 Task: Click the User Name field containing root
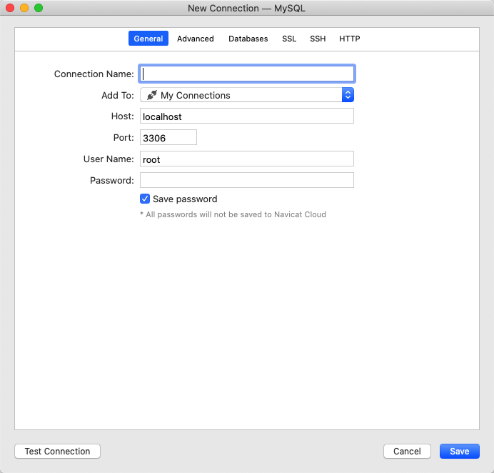[247, 159]
